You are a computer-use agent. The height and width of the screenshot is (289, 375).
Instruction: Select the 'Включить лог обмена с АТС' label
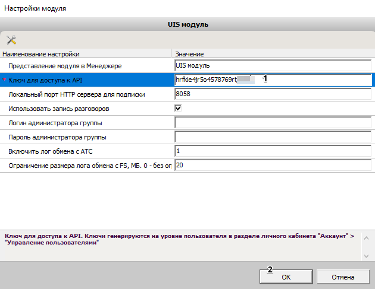coord(51,151)
